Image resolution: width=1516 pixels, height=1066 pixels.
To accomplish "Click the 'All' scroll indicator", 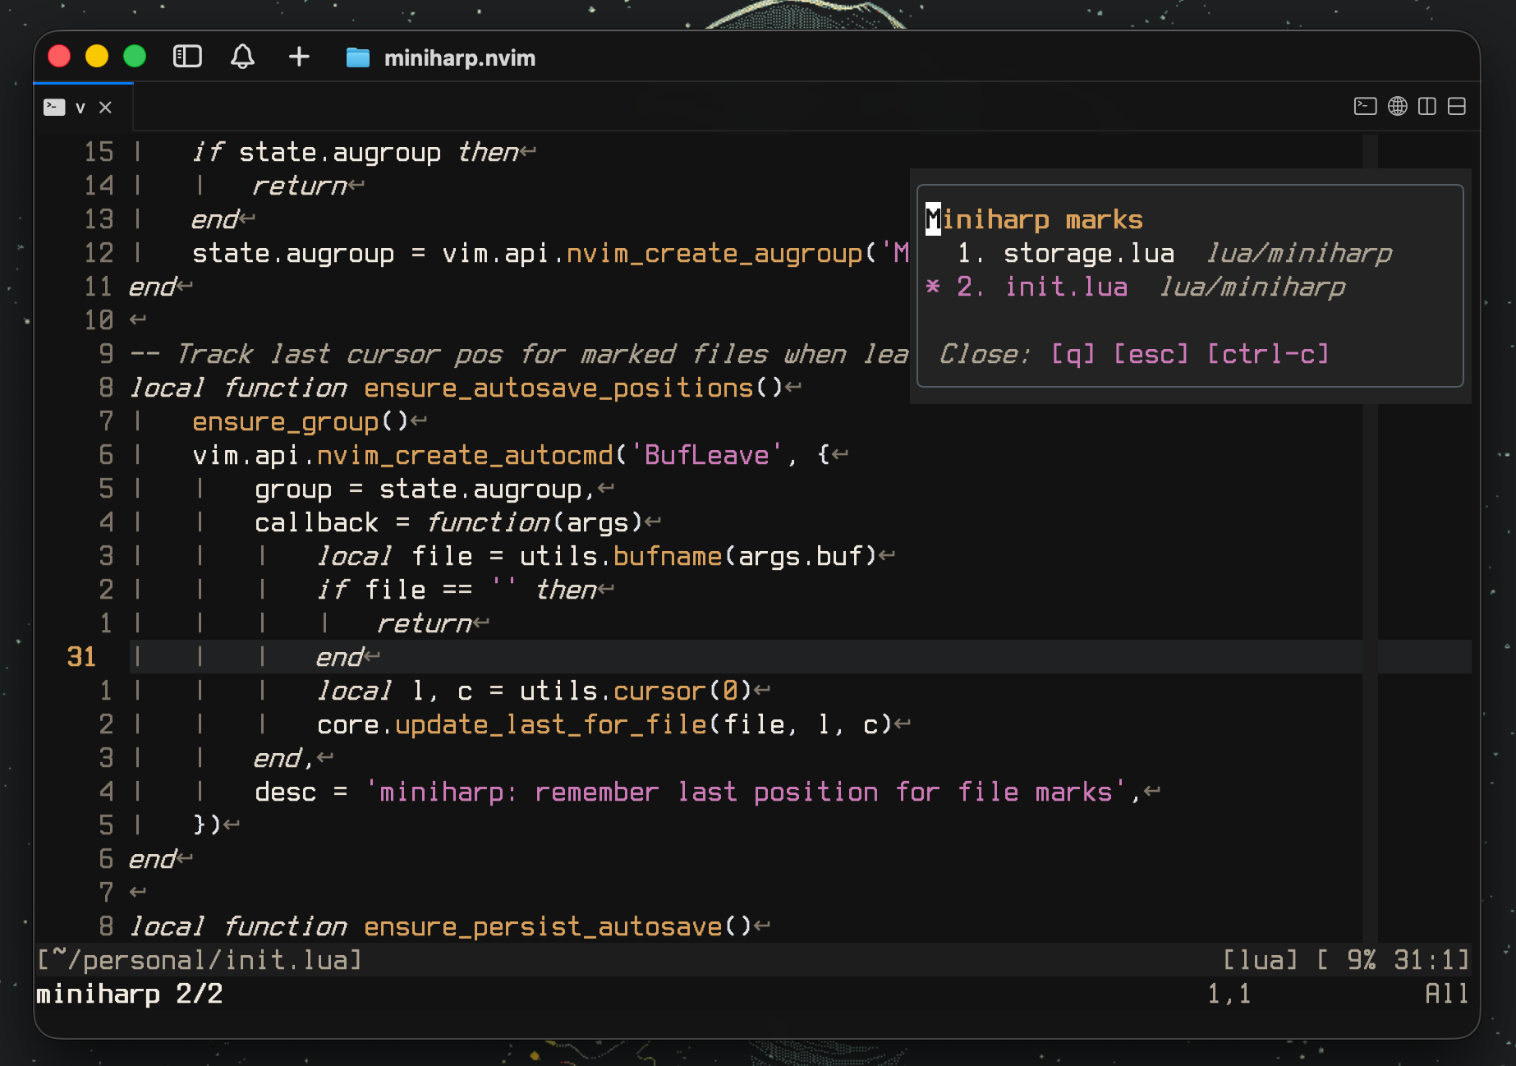I will [x=1446, y=994].
